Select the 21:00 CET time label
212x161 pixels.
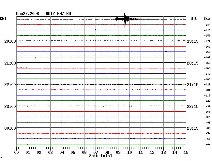(10, 63)
